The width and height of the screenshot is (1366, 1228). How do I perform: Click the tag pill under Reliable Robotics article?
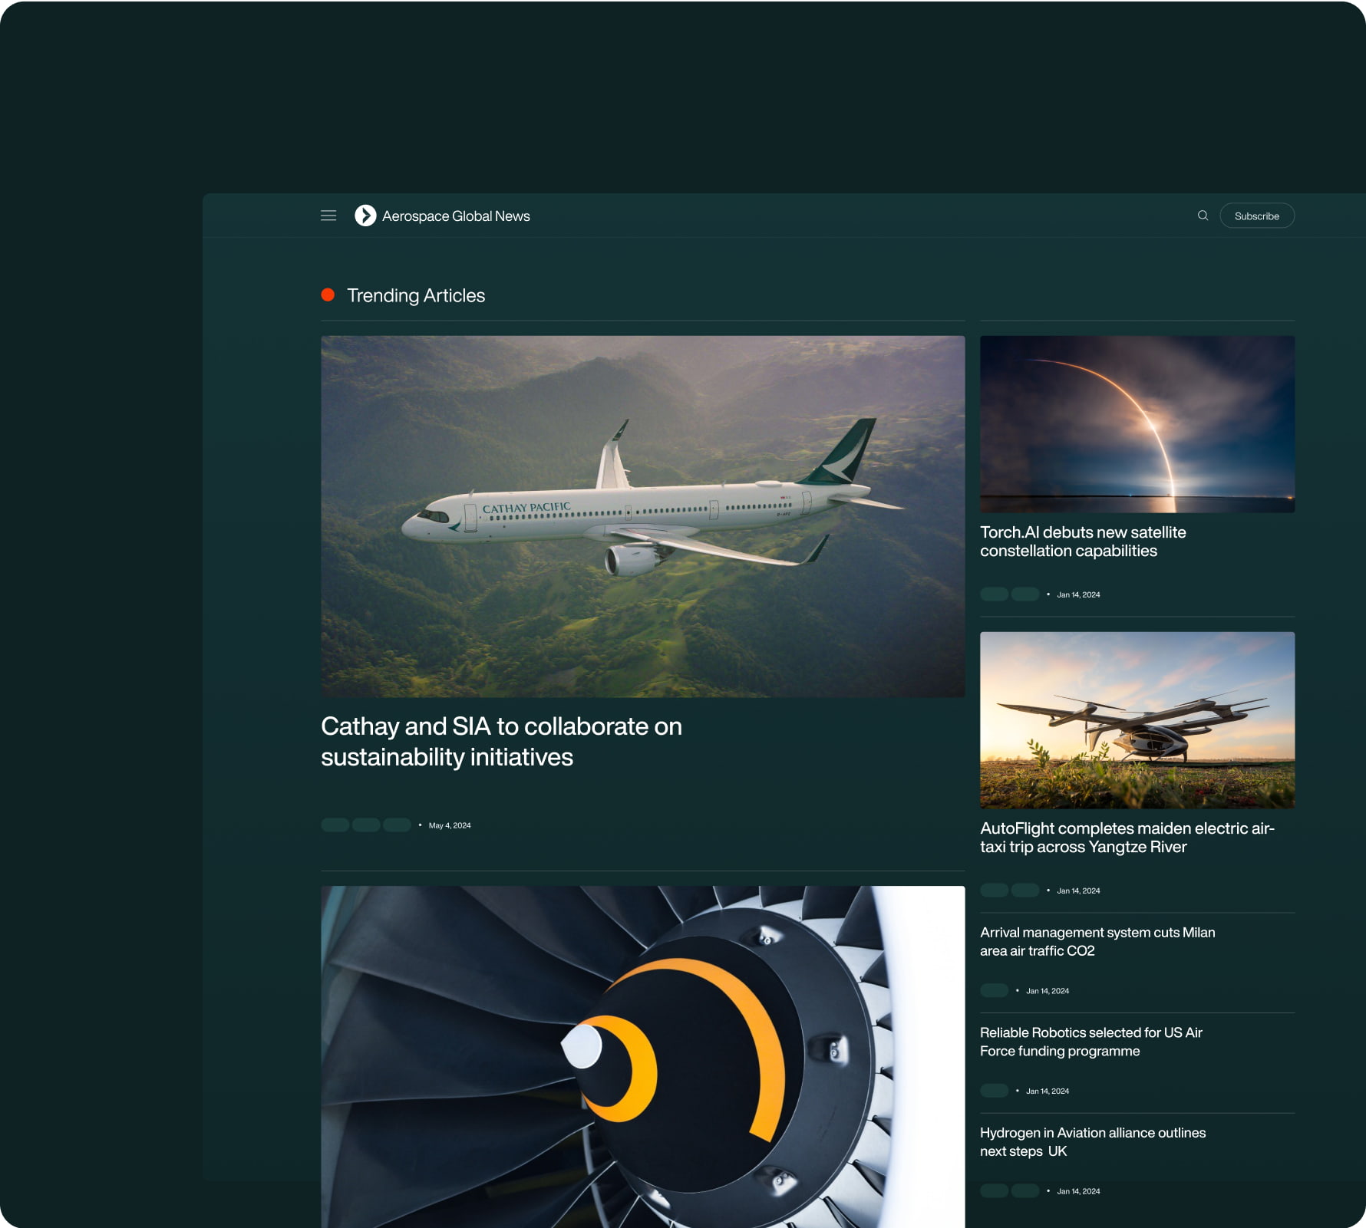994,1091
